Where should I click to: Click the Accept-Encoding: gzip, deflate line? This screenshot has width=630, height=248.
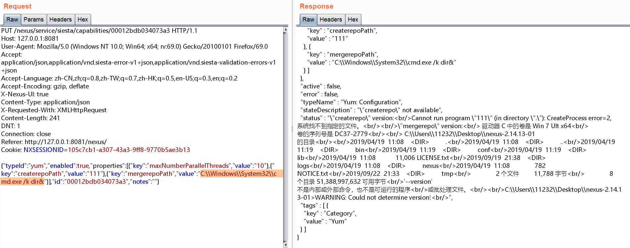[45, 86]
